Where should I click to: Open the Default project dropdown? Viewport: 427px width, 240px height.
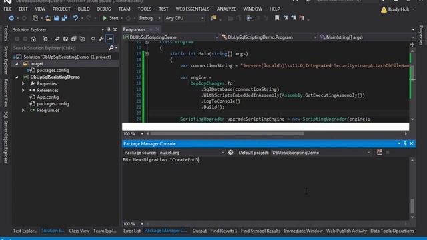321,153
